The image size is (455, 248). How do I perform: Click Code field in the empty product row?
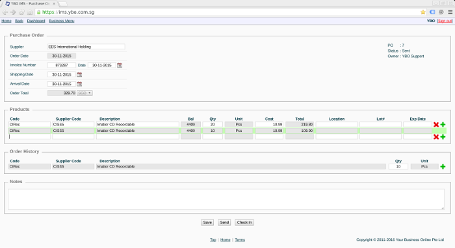30,136
